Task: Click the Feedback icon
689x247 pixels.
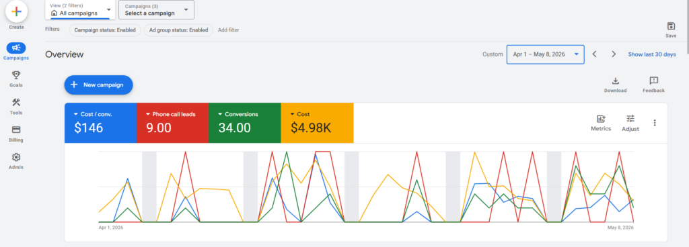Action: point(653,81)
